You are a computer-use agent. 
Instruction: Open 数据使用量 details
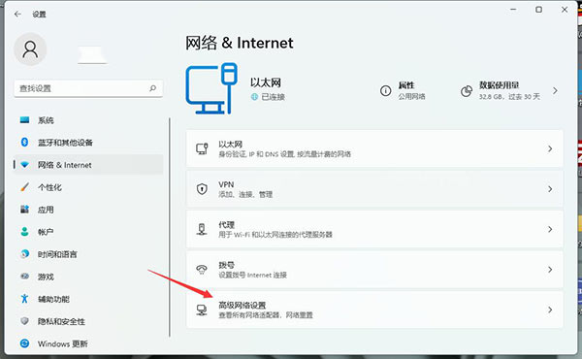509,90
